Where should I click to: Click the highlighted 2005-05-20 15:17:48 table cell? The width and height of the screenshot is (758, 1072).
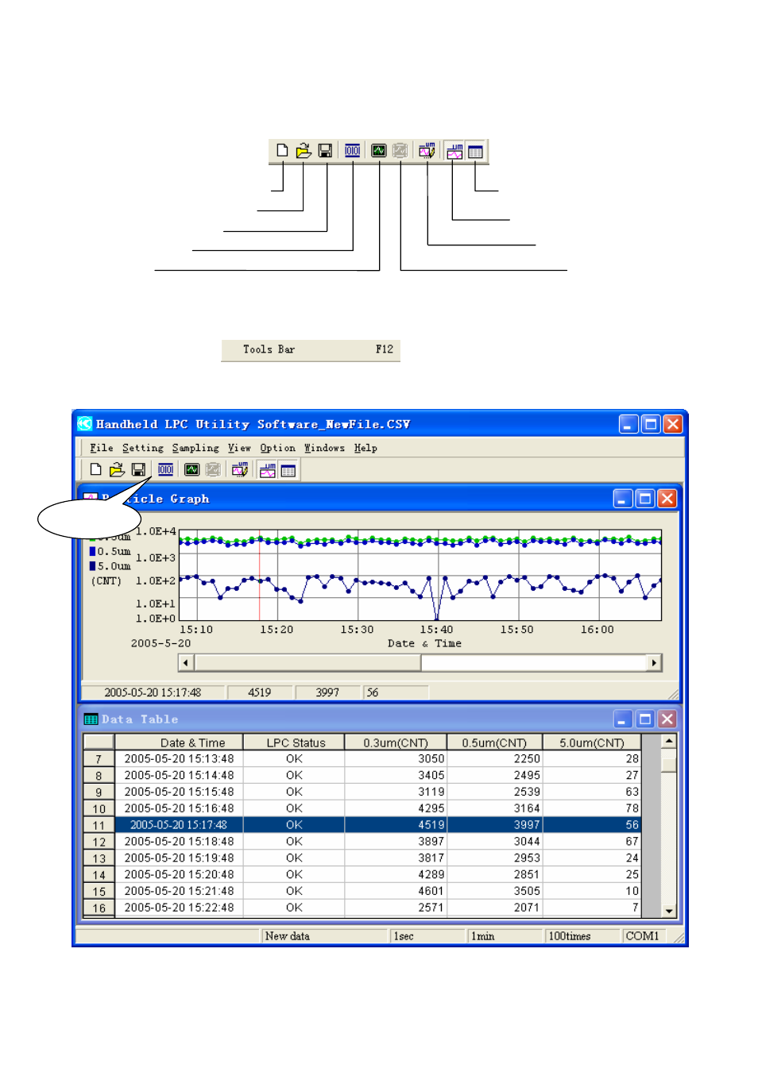point(180,825)
